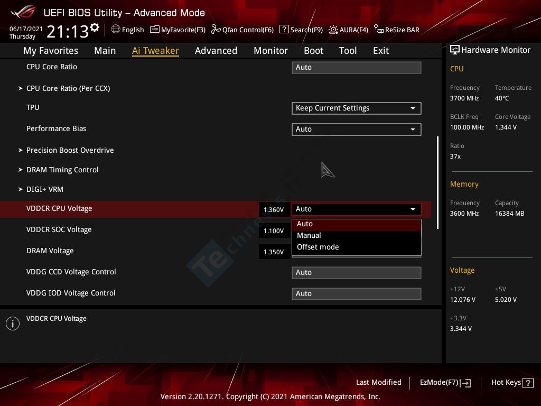Open the Monitor tab
The height and width of the screenshot is (406, 541).
[271, 51]
